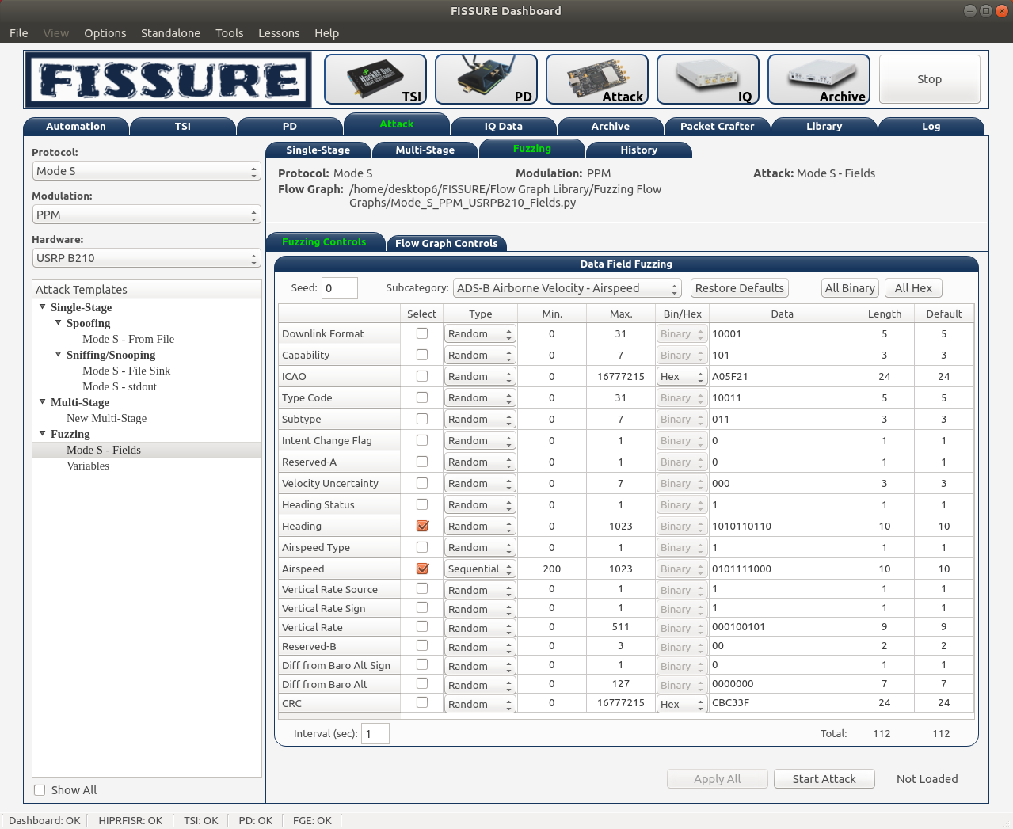This screenshot has width=1013, height=829.
Task: Select Mode S - stdout template
Action: coord(120,386)
